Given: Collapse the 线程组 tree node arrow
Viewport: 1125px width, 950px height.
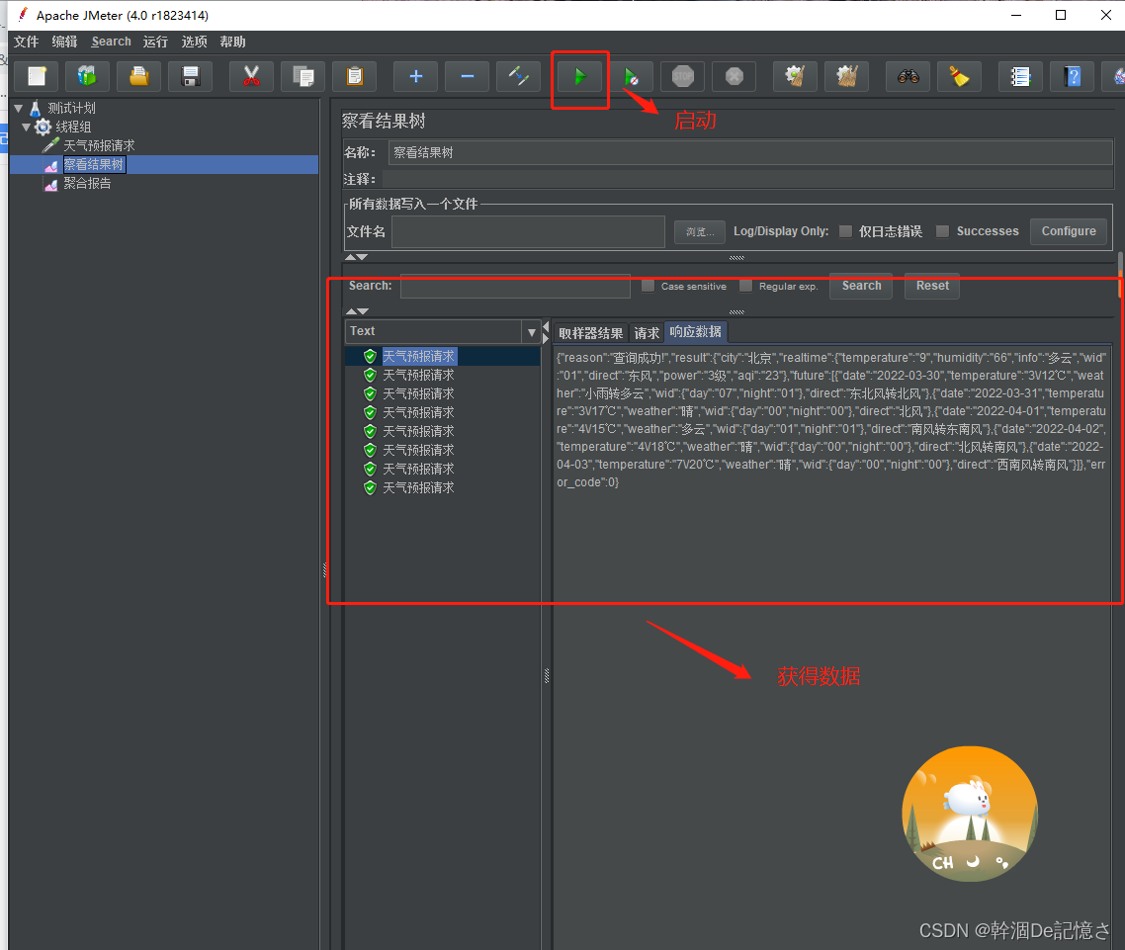Looking at the screenshot, I should (x=27, y=127).
